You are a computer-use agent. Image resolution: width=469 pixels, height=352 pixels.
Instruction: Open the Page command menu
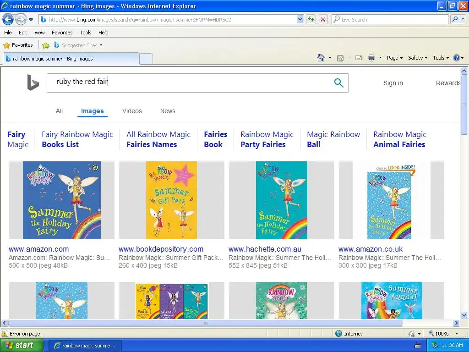[394, 58]
